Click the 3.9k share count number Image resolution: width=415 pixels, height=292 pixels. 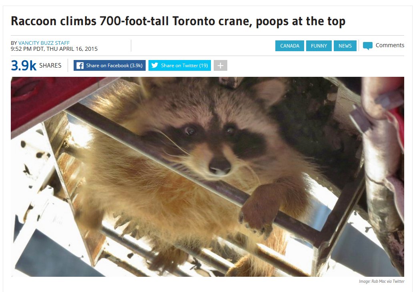point(24,65)
